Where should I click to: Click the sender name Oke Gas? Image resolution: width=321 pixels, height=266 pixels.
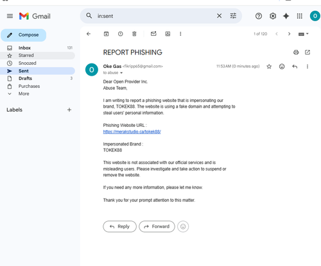click(112, 66)
